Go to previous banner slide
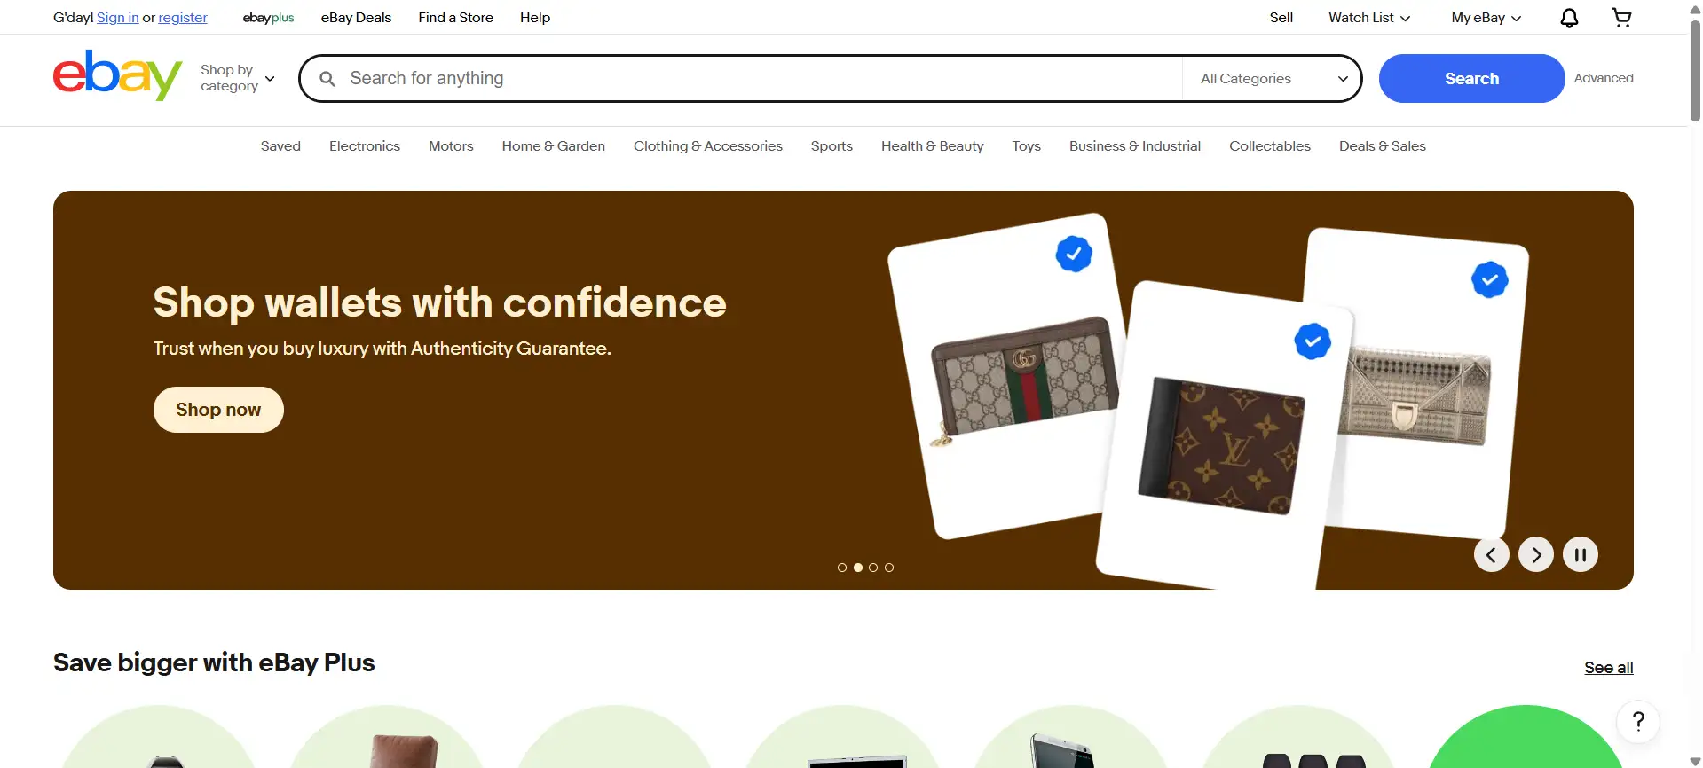The image size is (1703, 768). point(1491,555)
